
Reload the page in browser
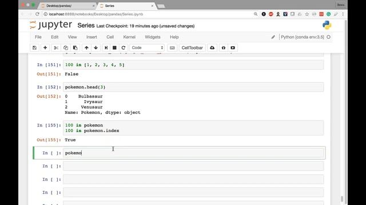[x=37, y=14]
